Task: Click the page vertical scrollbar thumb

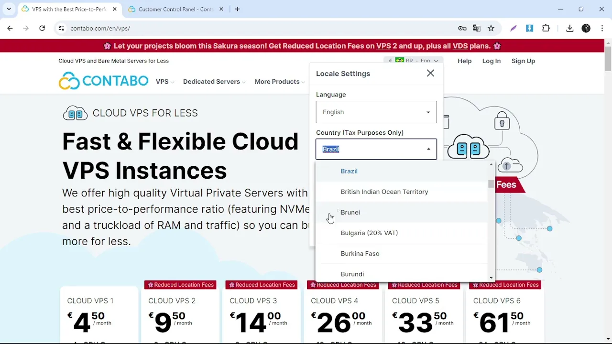Action: tap(608, 60)
